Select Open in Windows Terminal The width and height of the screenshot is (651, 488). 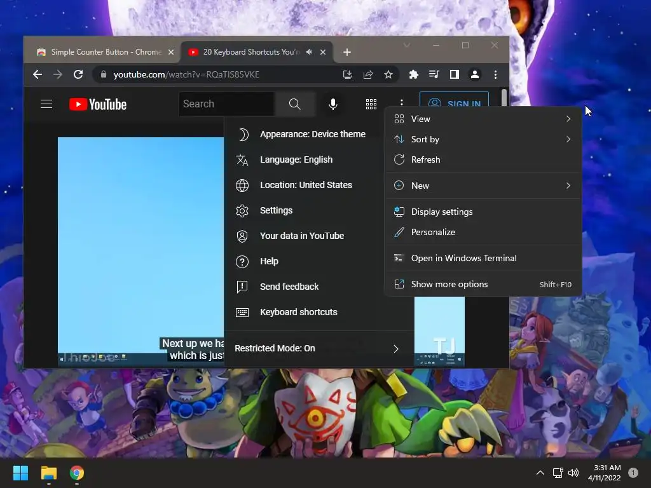coord(483,258)
